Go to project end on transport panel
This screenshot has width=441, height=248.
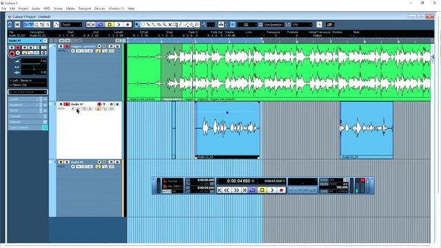click(x=244, y=190)
